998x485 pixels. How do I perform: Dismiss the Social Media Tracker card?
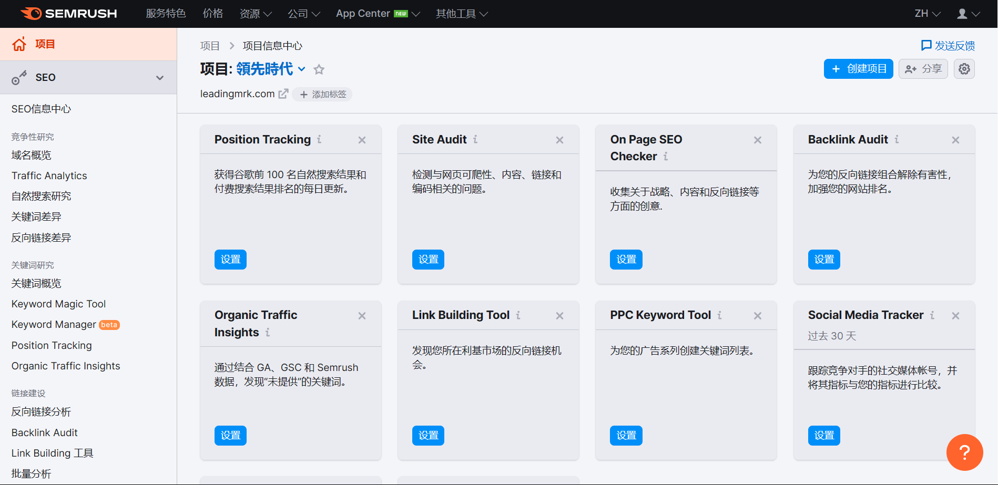click(955, 316)
